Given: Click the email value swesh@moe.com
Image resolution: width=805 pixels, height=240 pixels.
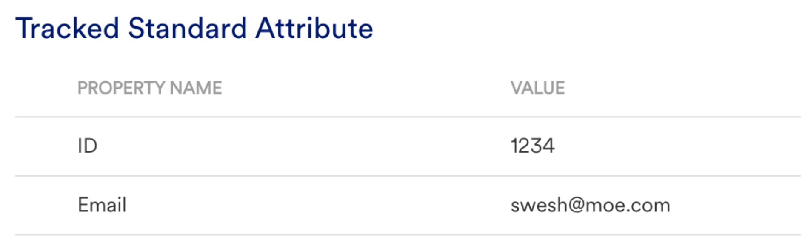Looking at the screenshot, I should pos(590,206).
